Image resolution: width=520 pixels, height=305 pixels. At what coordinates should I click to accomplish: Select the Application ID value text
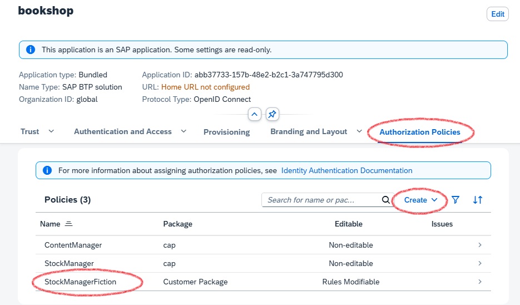pos(269,75)
